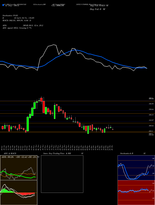Click the large red candle after the peak
This screenshot has height=205, width=155.
pos(44,107)
